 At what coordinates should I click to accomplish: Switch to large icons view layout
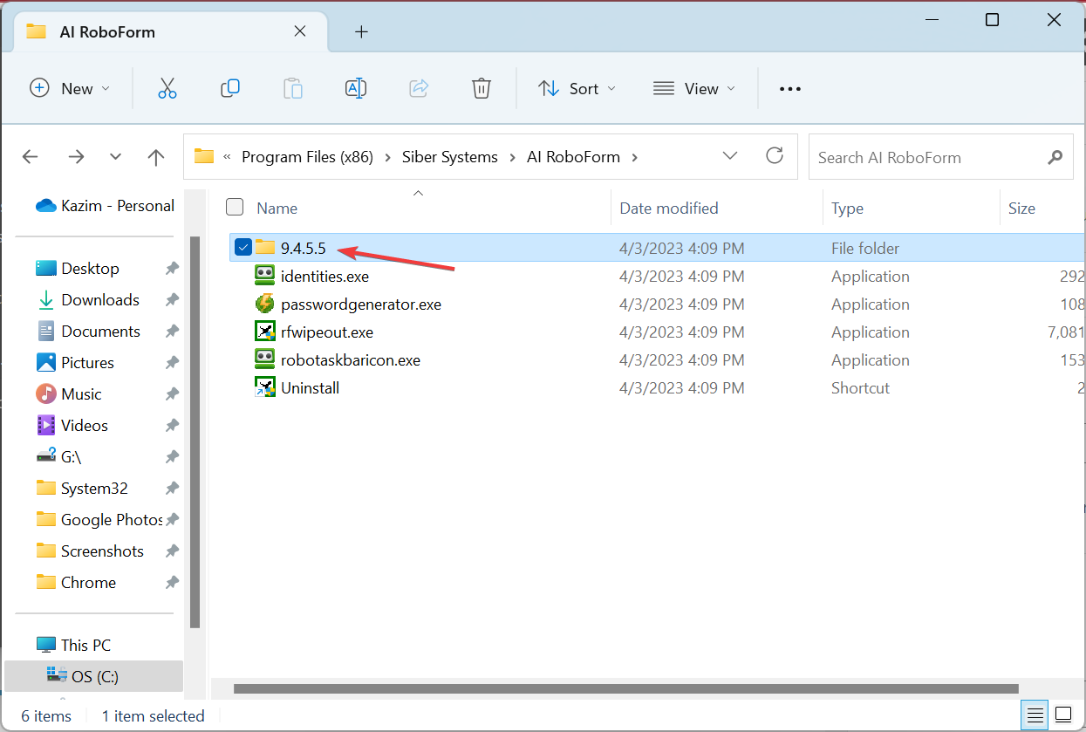tap(1062, 716)
